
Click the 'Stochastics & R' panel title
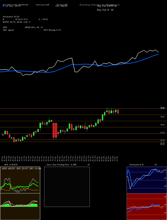[137, 165]
